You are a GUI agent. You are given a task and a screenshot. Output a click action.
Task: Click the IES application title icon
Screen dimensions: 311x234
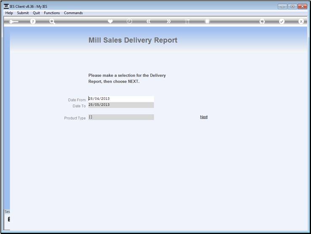(x=6, y=6)
